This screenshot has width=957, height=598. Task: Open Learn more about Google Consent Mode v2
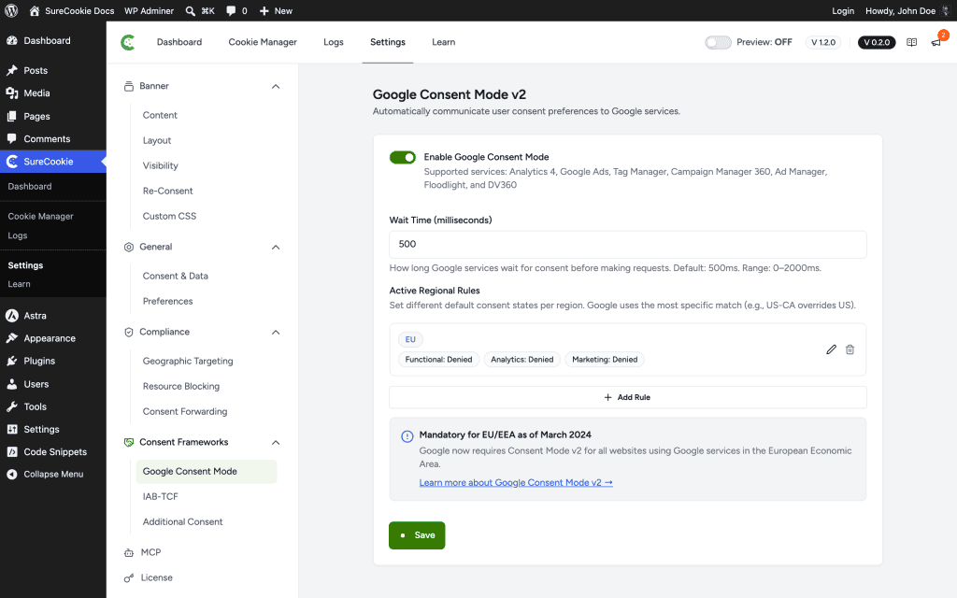(516, 483)
